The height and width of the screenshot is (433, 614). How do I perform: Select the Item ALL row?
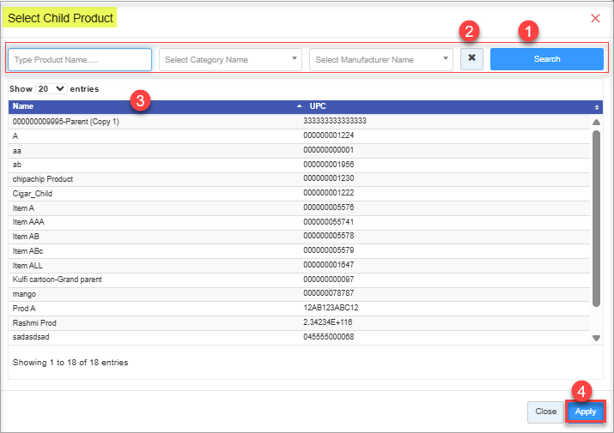pos(299,266)
